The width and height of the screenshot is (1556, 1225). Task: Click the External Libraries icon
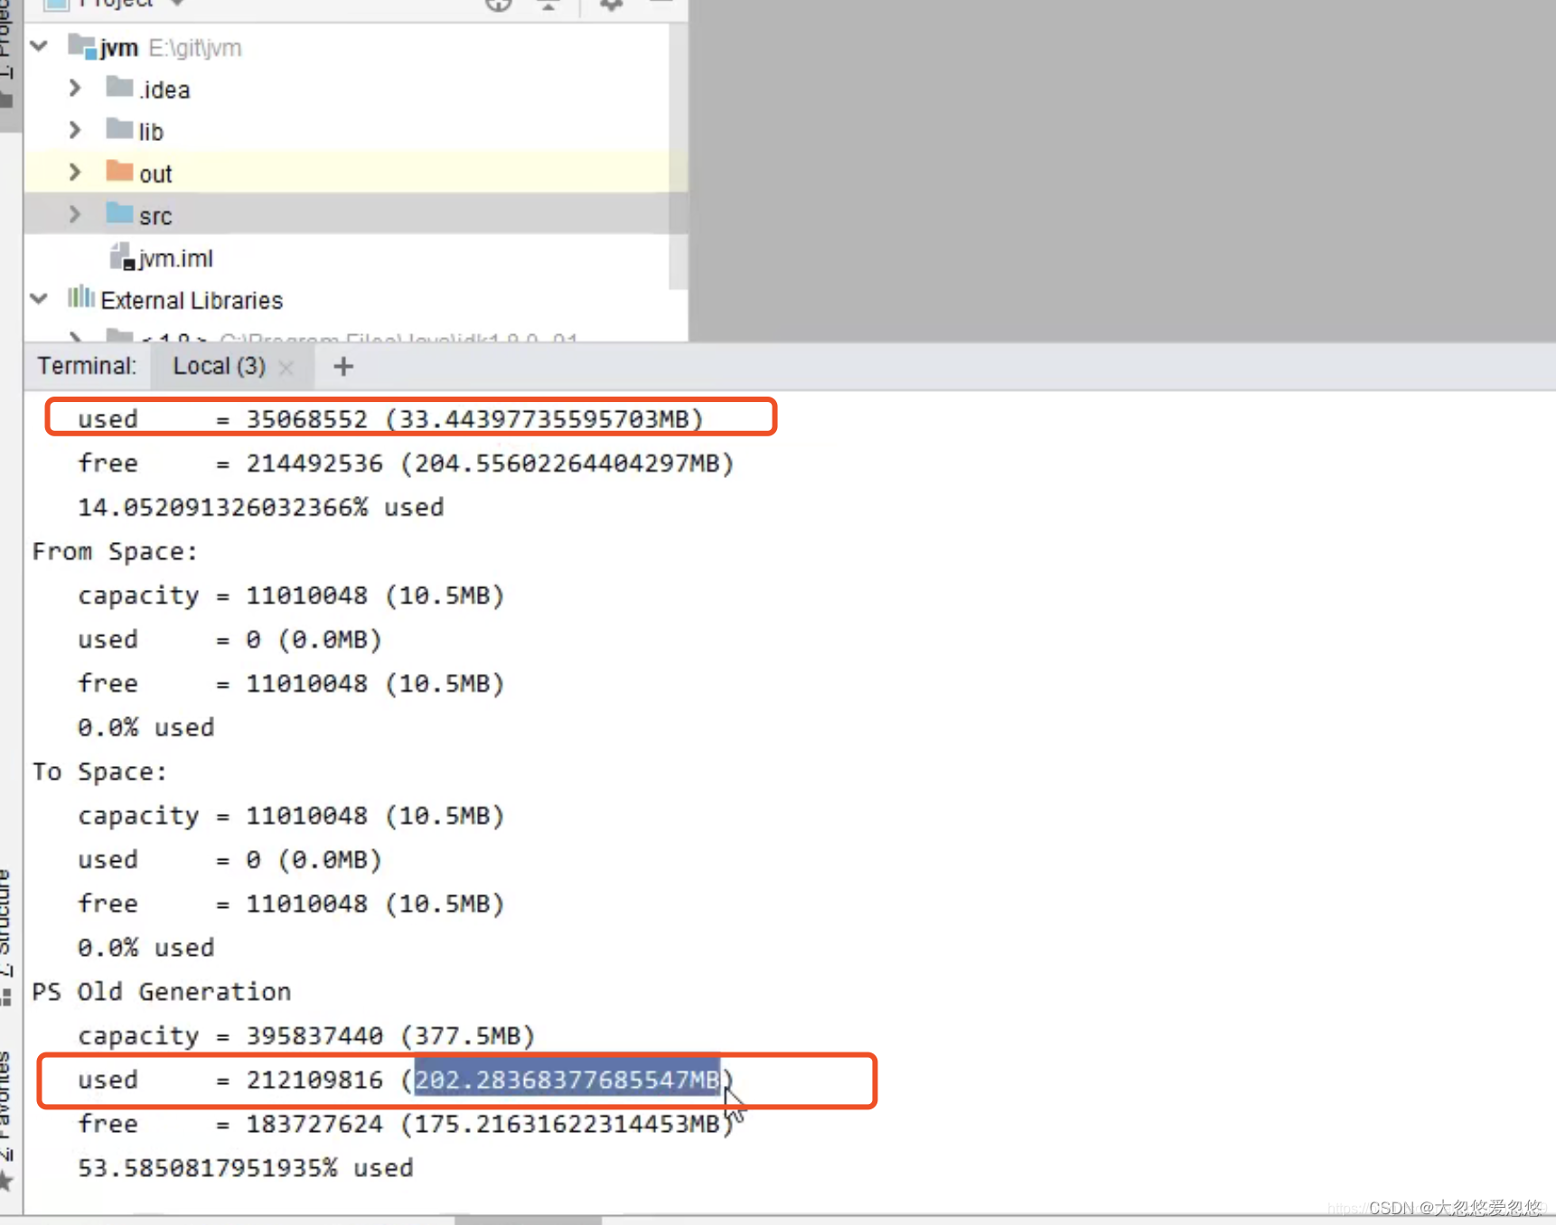click(x=81, y=297)
